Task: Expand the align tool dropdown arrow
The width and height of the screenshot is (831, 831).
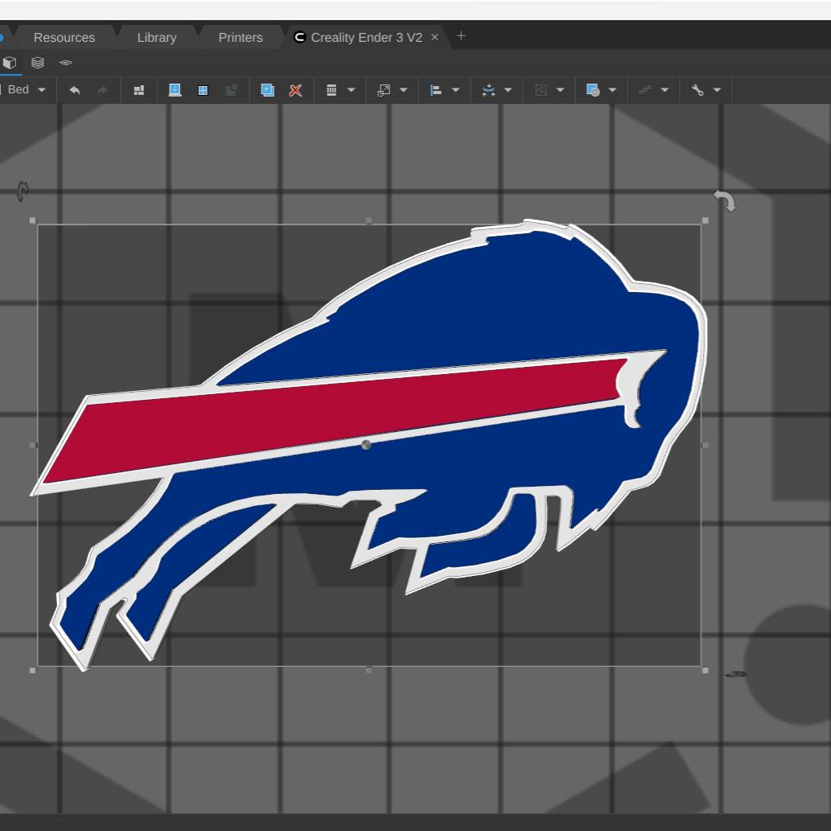Action: tap(455, 90)
